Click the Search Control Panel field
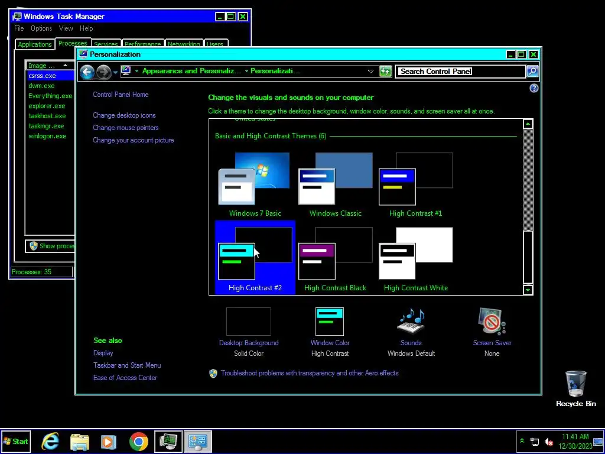This screenshot has width=605, height=454. click(x=461, y=72)
